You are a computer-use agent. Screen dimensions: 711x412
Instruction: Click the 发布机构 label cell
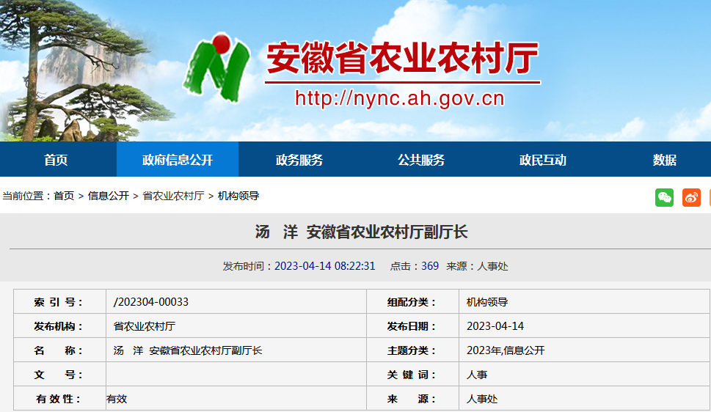pos(60,326)
